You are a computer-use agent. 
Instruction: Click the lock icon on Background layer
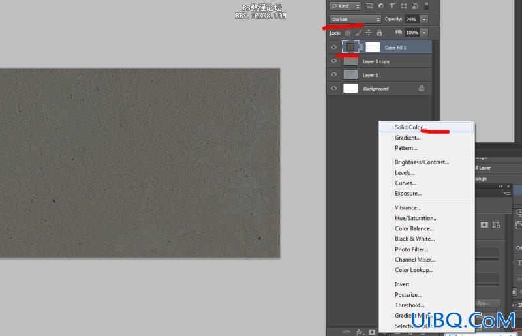tap(422, 88)
